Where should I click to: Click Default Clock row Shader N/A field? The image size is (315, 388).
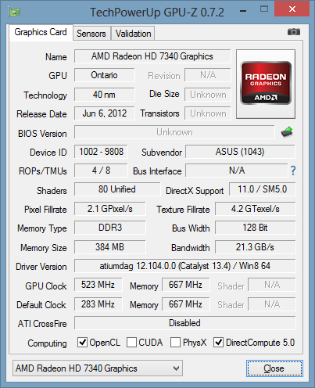tap(272, 304)
